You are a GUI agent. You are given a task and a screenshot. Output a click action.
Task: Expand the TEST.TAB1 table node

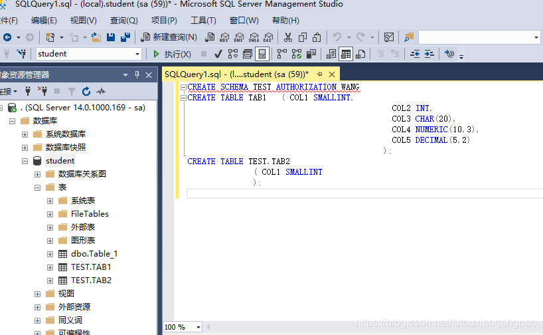pyautogui.click(x=50, y=267)
